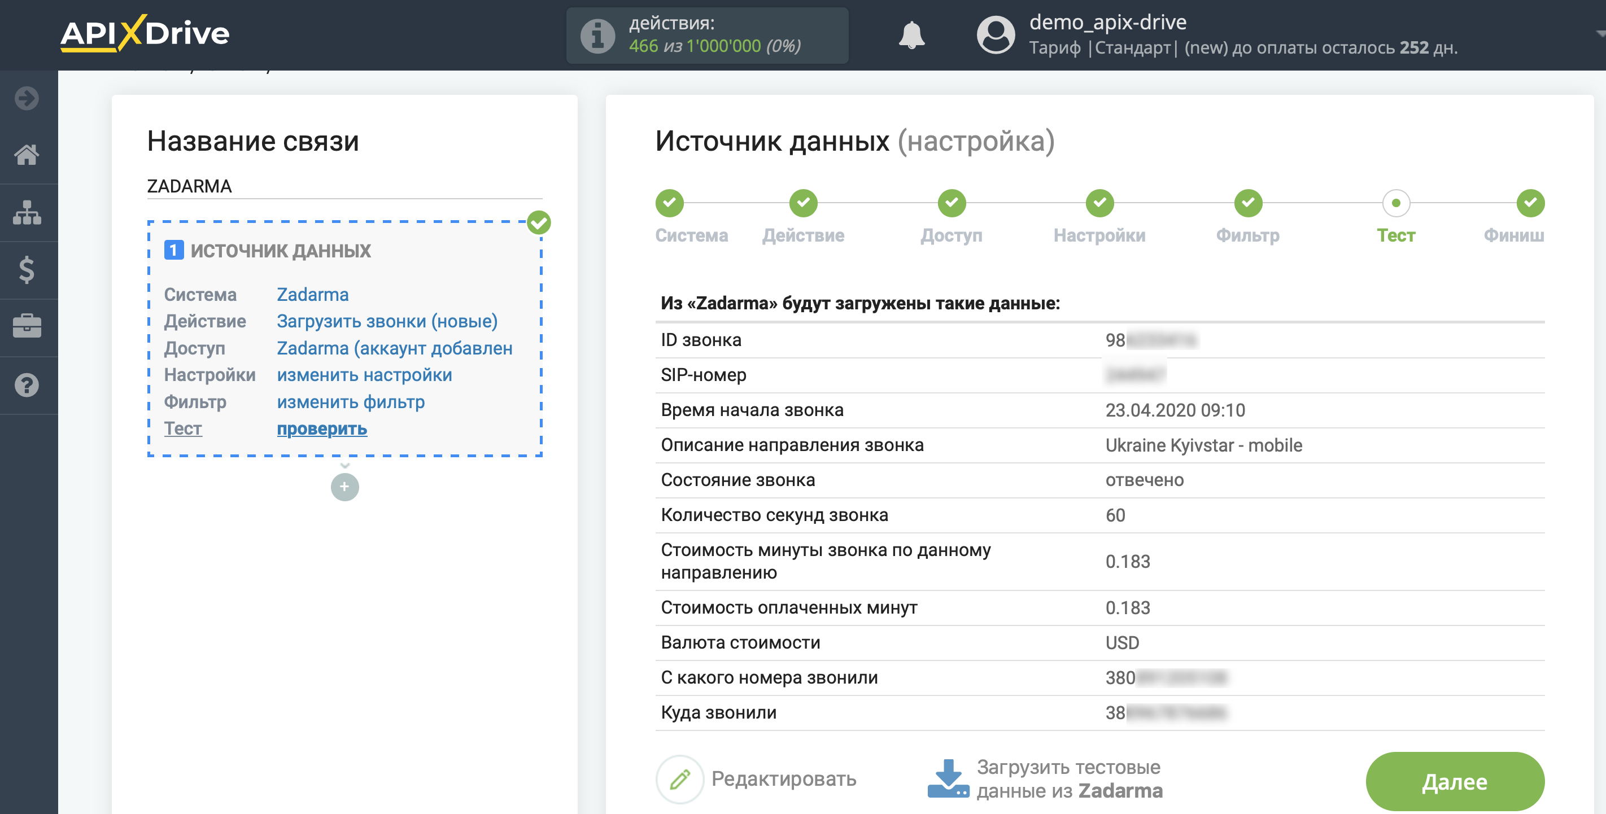
Task: Click the data source green checkmark badge
Action: click(539, 222)
